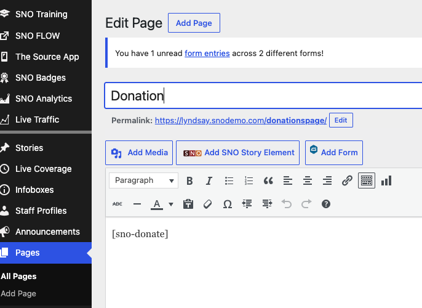Click the permalink Edit button
Screen dimensions: 422x308
click(341, 120)
